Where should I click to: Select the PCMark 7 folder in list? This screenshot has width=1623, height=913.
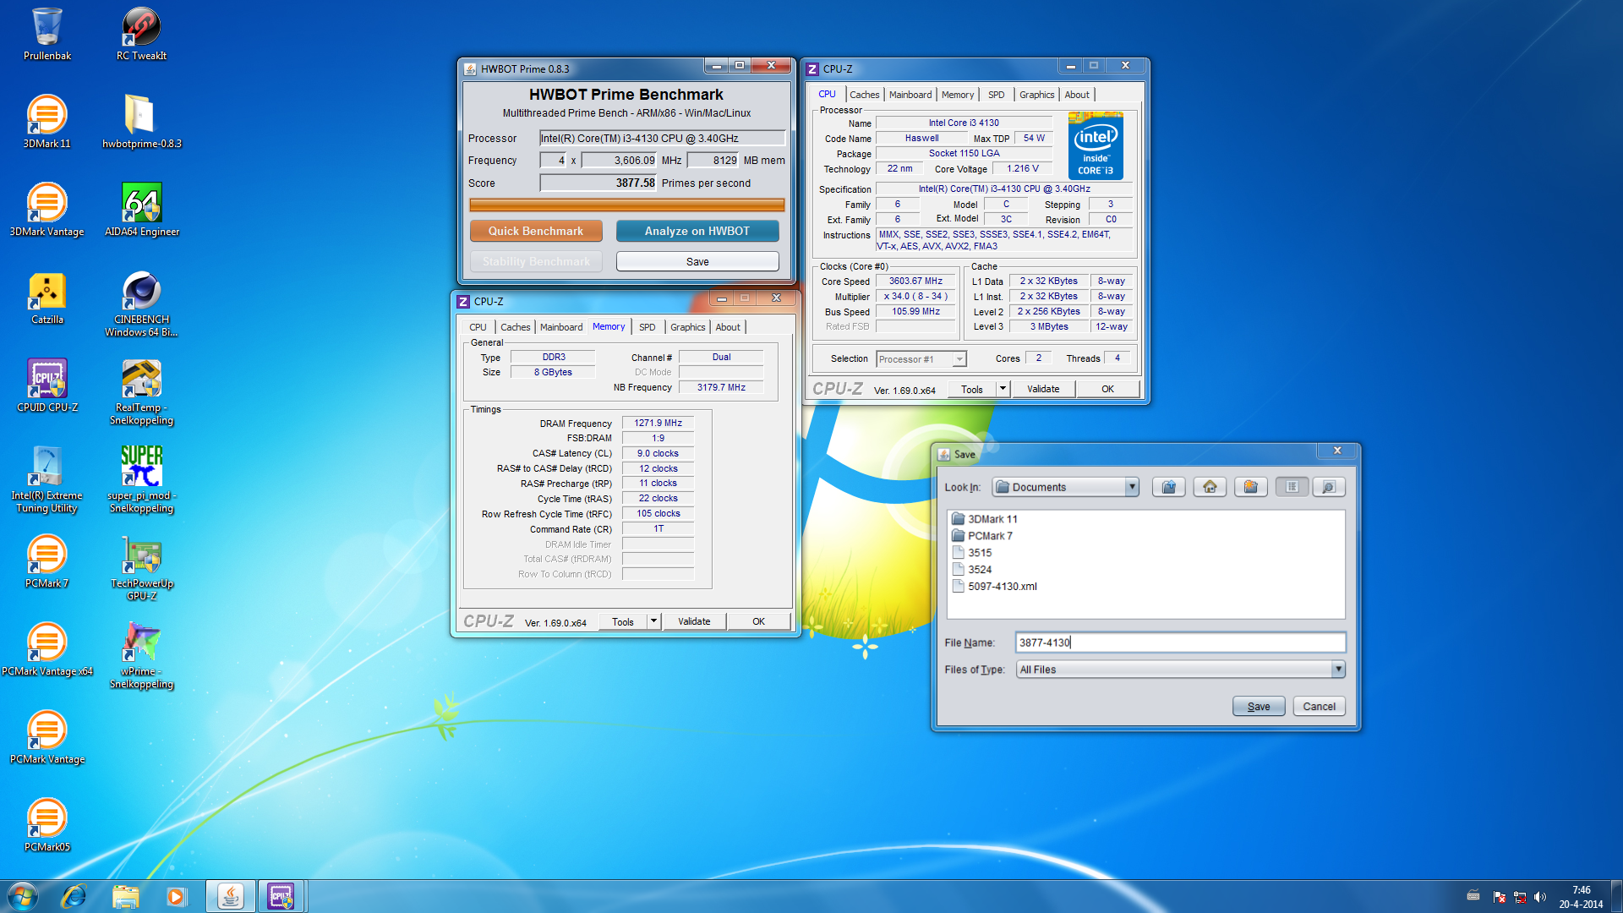coord(982,536)
